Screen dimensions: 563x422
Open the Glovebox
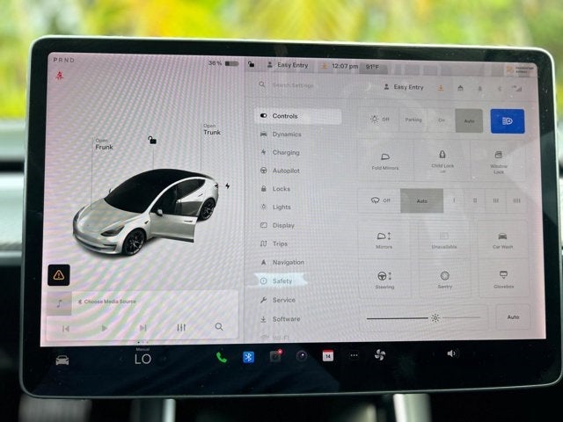click(x=503, y=280)
